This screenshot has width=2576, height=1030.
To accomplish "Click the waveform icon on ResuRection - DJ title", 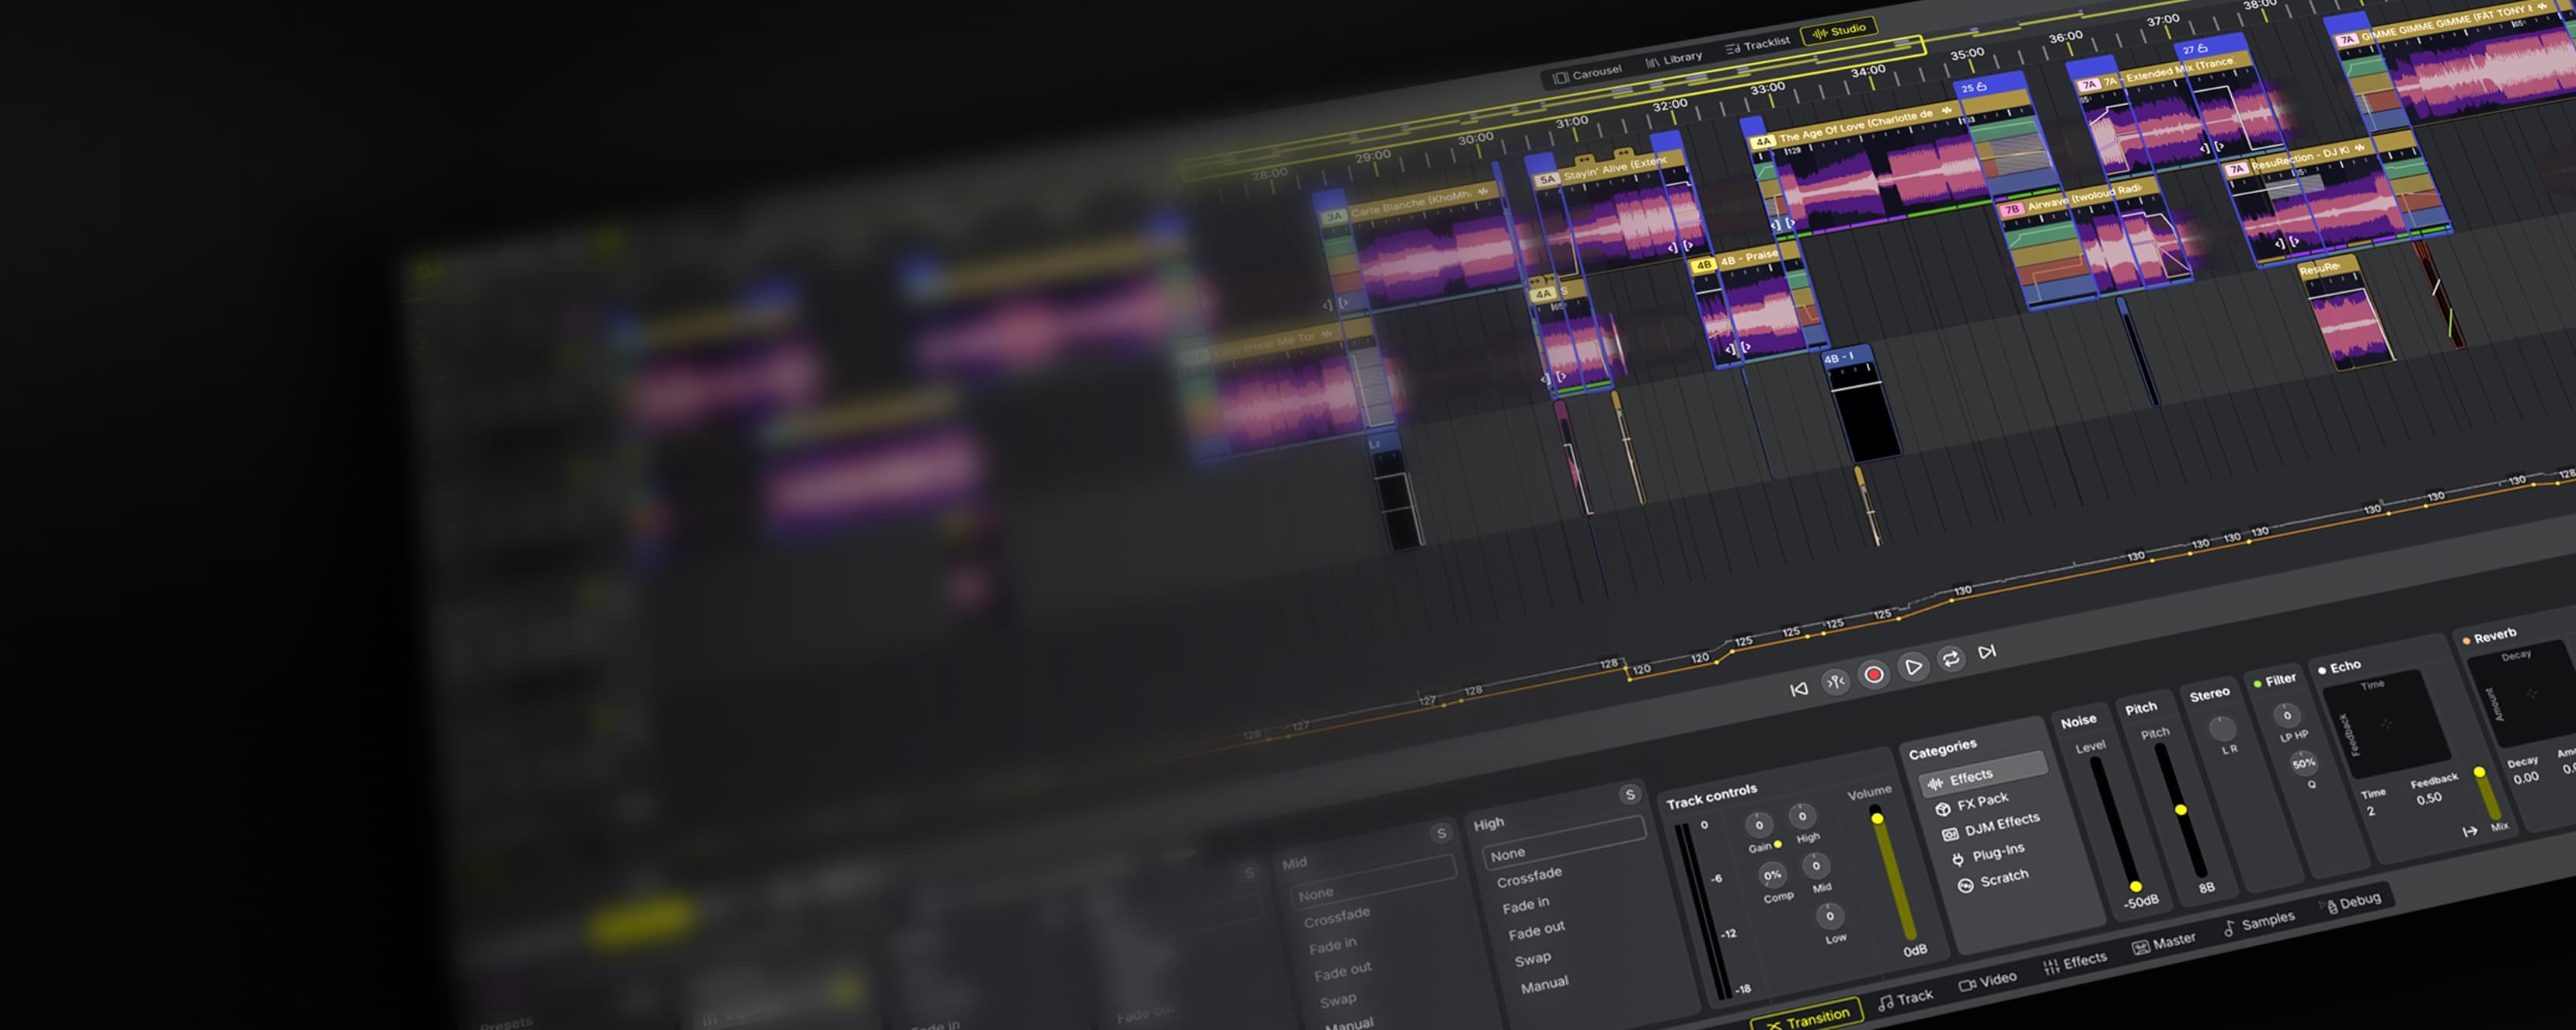I will pos(2360,148).
